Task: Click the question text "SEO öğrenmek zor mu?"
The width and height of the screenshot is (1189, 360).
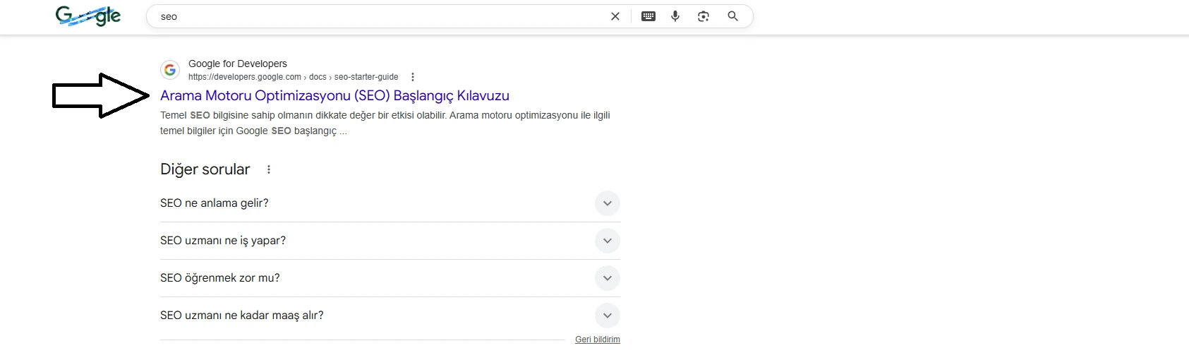Action: coord(220,278)
